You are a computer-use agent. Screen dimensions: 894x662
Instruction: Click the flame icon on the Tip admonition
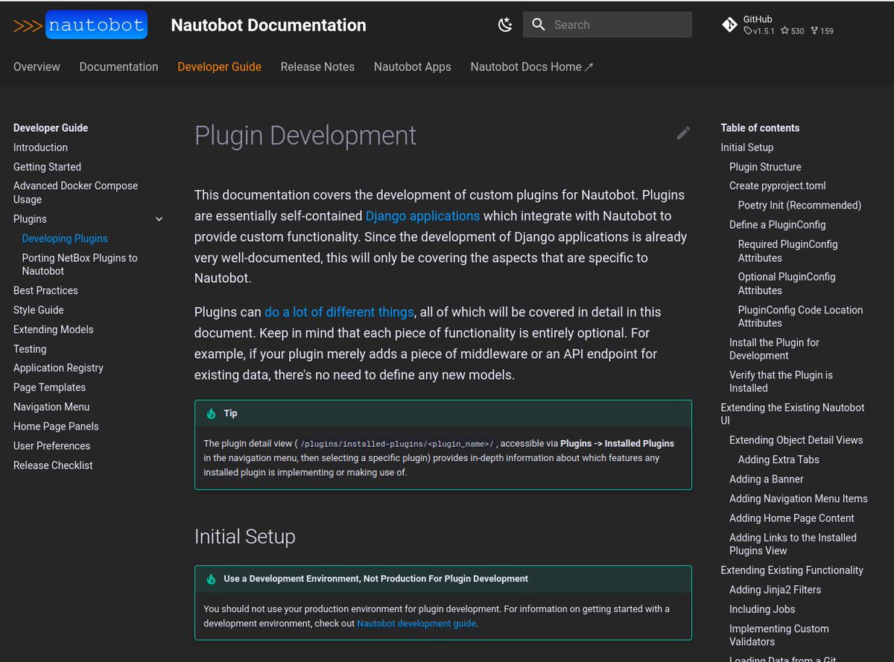coord(211,413)
